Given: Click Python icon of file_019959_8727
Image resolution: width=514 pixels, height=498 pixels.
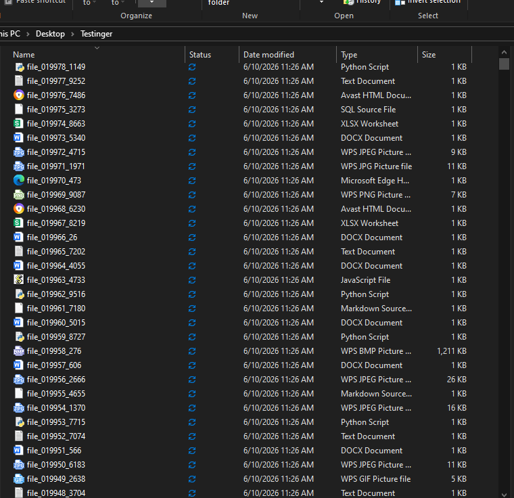Looking at the screenshot, I should tap(19, 337).
